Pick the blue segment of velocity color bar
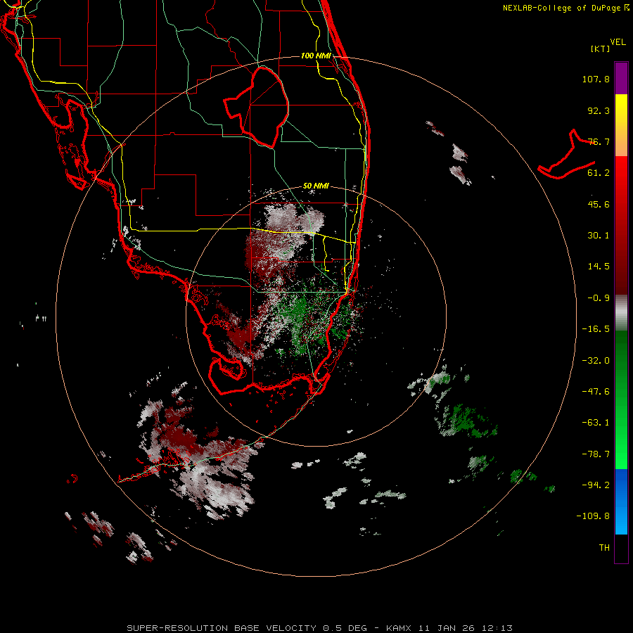Image resolution: width=633 pixels, height=633 pixels. 621,501
